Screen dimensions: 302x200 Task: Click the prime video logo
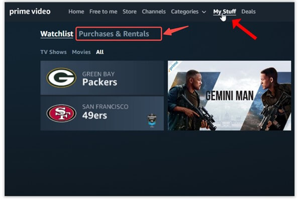tap(30, 12)
